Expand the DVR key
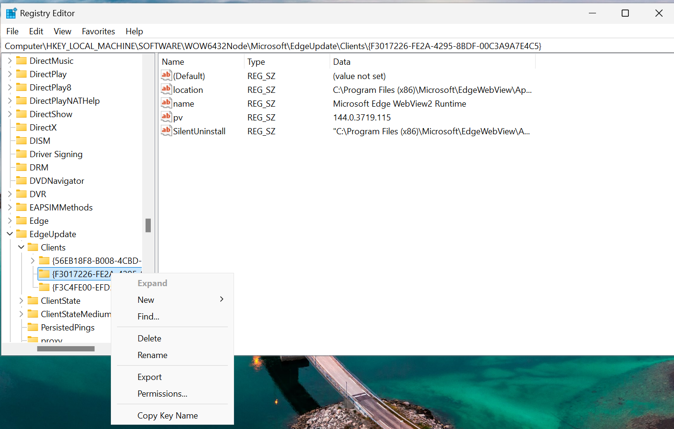674x429 pixels. 10,194
